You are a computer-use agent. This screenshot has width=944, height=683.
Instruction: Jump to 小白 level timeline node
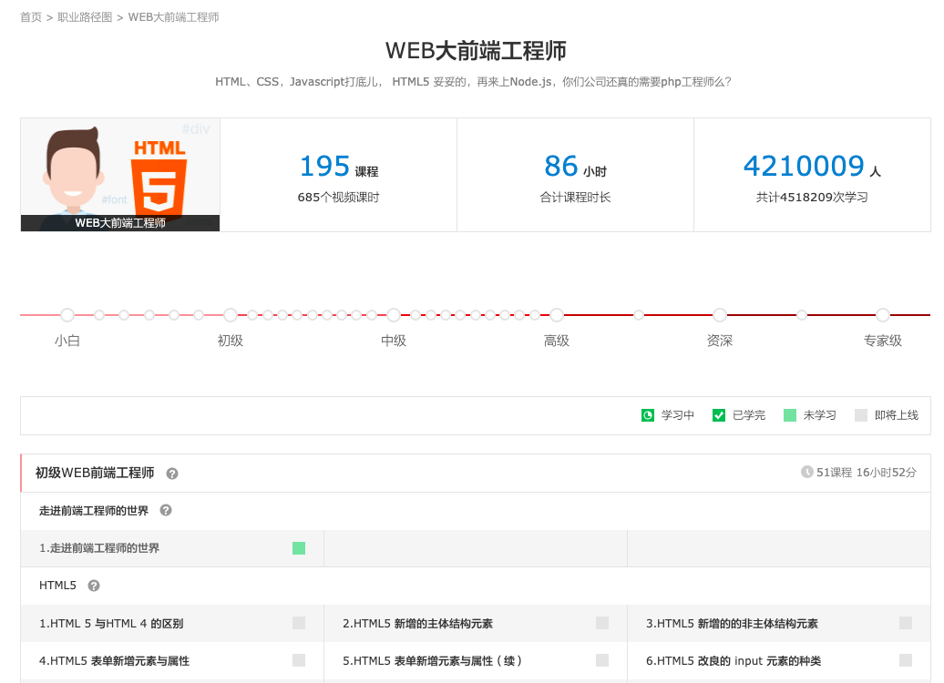tap(67, 315)
